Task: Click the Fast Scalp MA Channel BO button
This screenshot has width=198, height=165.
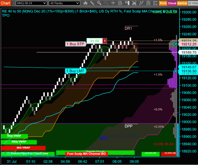Action: pos(86,154)
